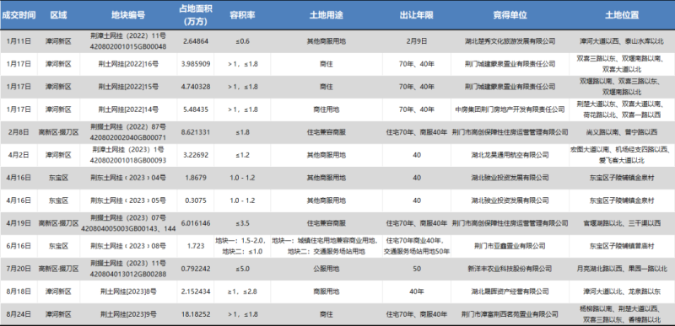Click the 湖北龙昊通用航空有限公司 cell

click(x=510, y=155)
